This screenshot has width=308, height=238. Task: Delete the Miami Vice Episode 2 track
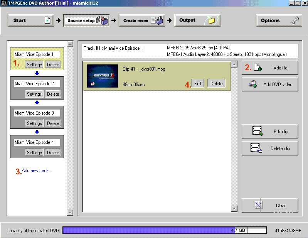(53, 94)
